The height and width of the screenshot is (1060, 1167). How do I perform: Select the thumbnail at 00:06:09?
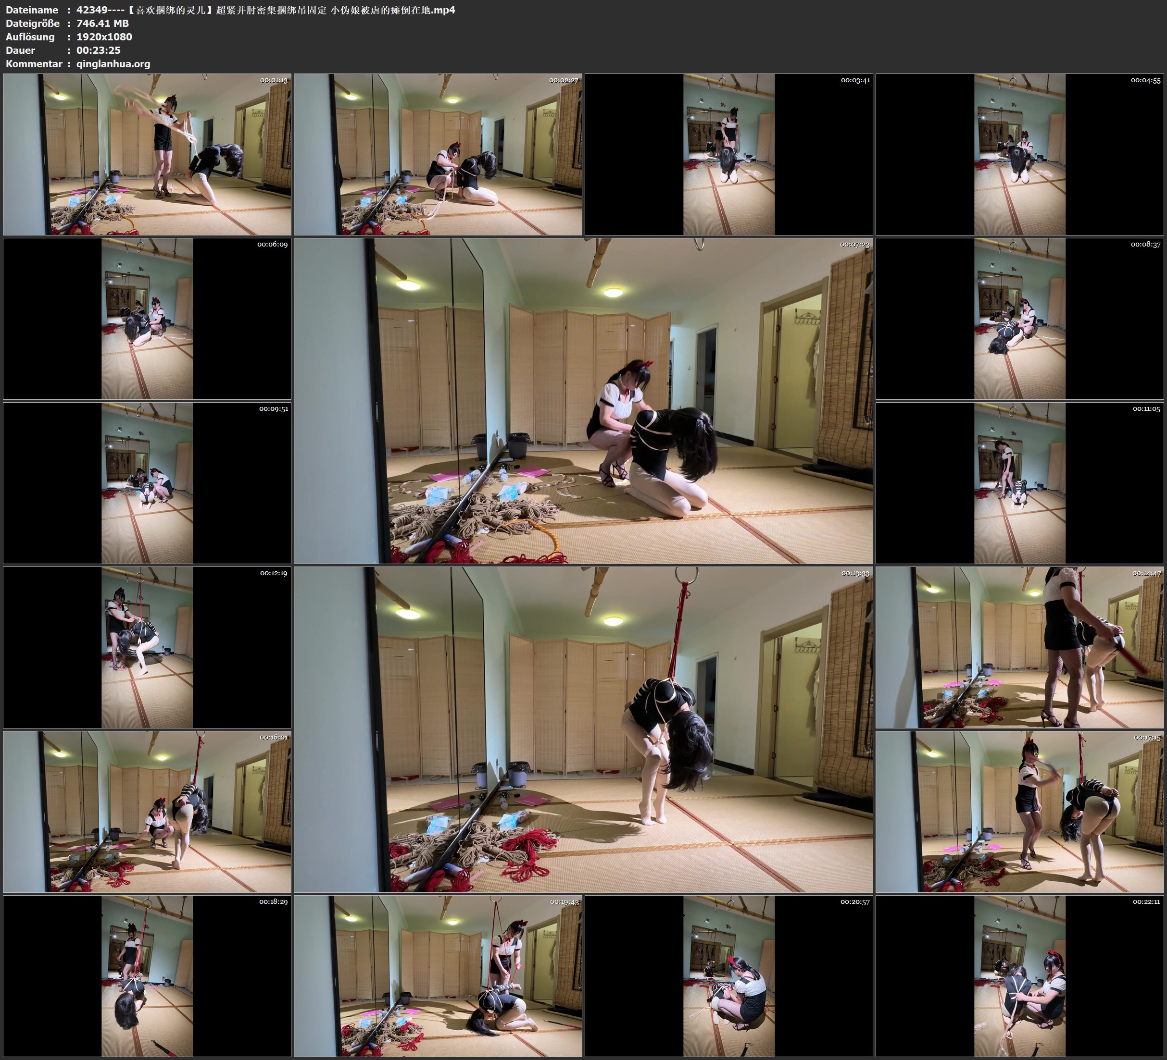click(x=147, y=319)
